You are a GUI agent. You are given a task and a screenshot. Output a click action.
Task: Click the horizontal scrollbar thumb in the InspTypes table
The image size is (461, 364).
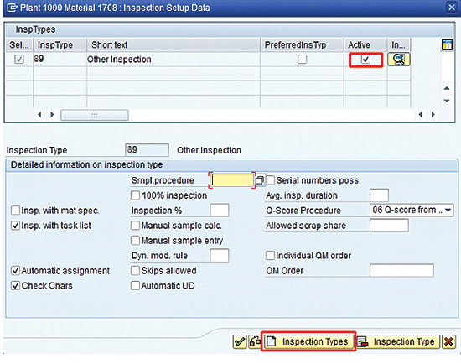coord(95,115)
